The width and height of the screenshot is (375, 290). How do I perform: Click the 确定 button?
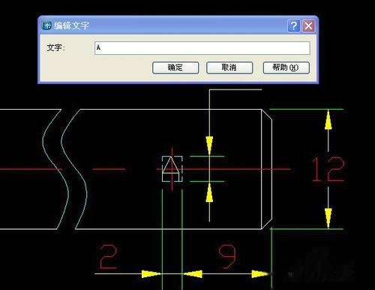175,68
